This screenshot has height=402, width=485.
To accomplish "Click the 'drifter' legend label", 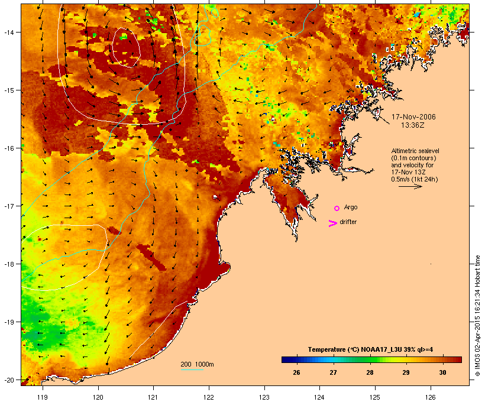I will point(348,222).
